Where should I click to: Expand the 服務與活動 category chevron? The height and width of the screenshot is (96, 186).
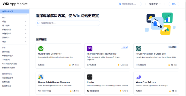coord(26,29)
